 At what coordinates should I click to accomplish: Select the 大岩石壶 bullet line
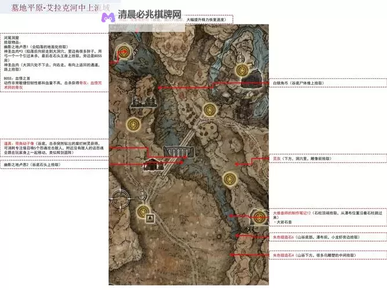283,222
